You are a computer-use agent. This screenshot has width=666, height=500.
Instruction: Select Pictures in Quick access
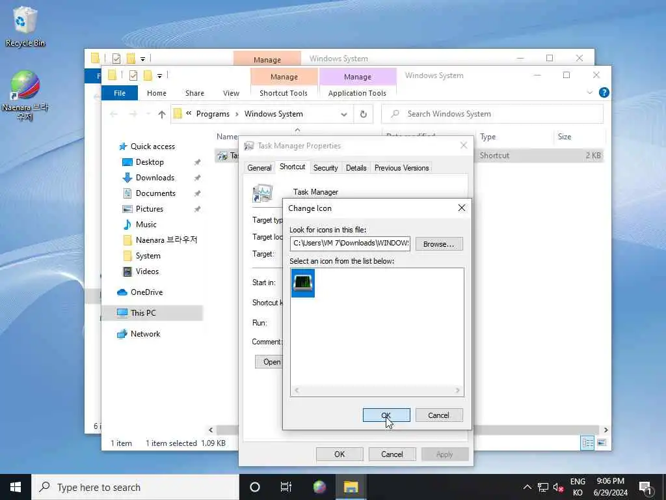149,209
